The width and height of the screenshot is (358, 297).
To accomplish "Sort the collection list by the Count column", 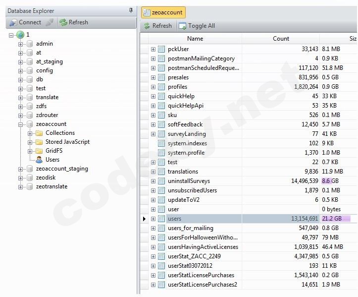I will tap(281, 39).
